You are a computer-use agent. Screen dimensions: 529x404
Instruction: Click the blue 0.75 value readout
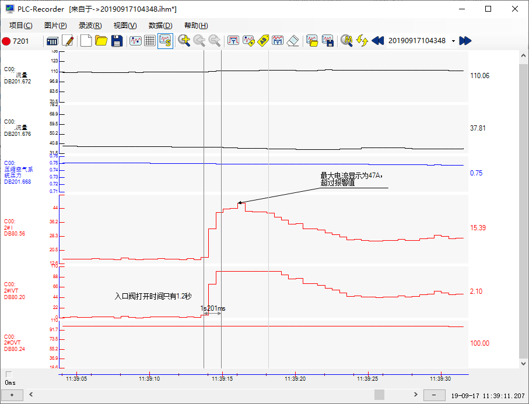476,173
